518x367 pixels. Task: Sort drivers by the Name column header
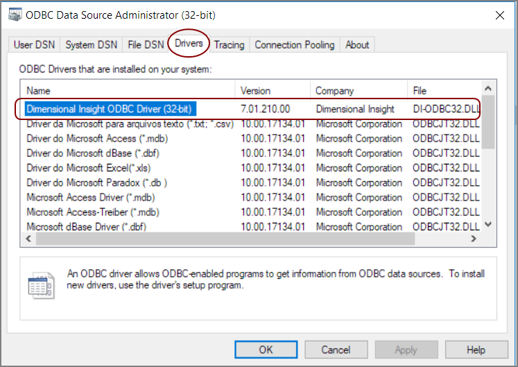tap(128, 91)
